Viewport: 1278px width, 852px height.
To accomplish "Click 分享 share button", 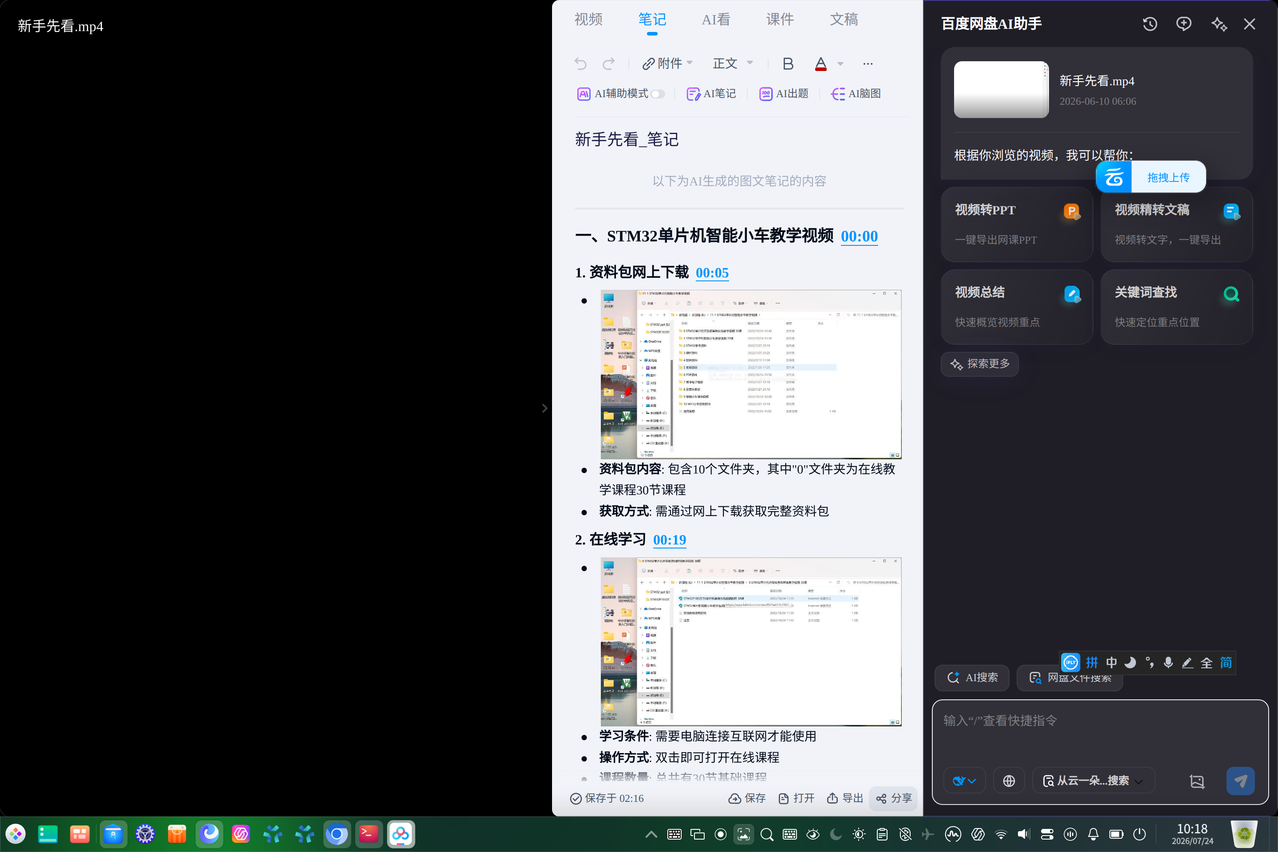I will [894, 798].
